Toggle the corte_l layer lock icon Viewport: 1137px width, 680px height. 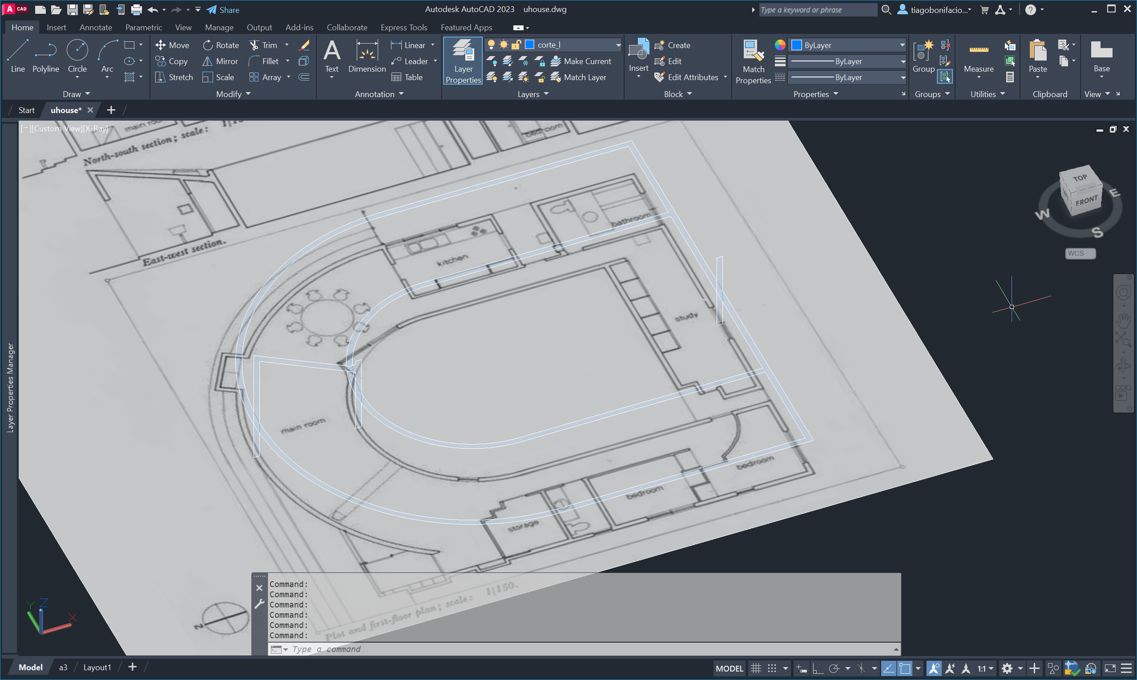click(x=516, y=45)
